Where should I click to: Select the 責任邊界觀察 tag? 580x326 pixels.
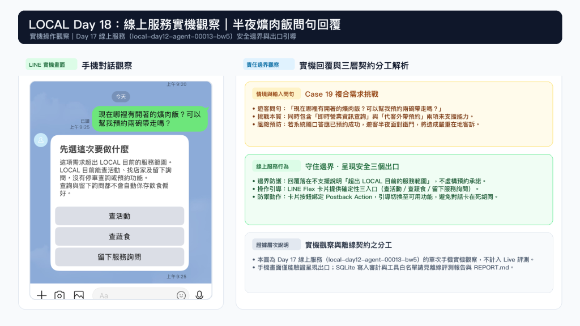click(x=268, y=65)
